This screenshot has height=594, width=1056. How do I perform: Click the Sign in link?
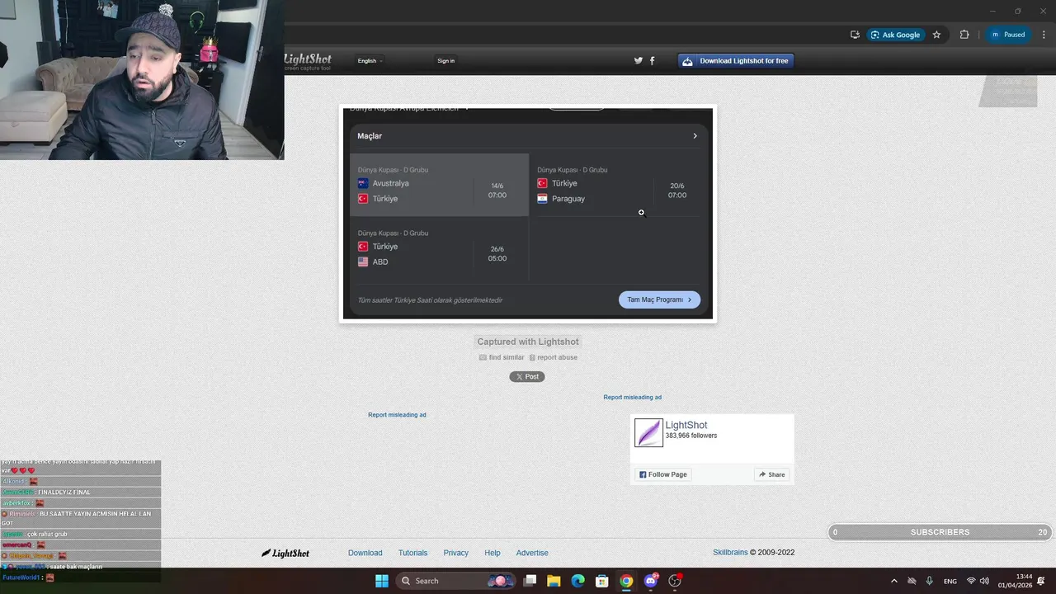[x=445, y=60]
